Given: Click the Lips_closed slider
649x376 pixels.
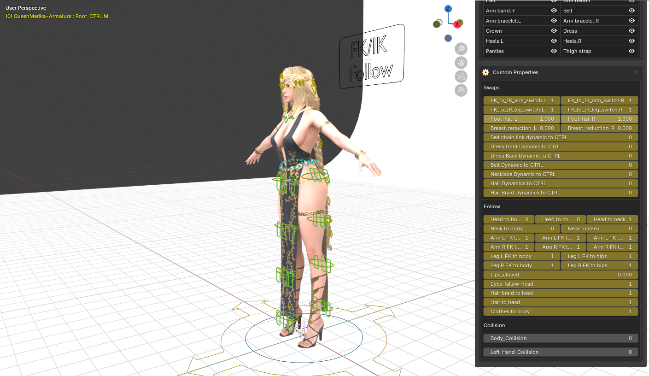Looking at the screenshot, I should pyautogui.click(x=561, y=275).
